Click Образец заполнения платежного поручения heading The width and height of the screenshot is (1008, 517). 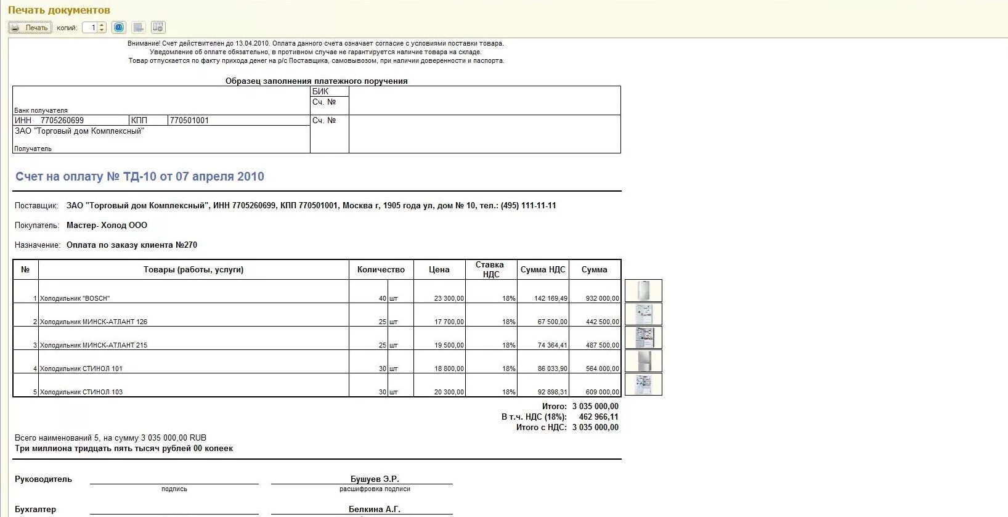(x=316, y=81)
